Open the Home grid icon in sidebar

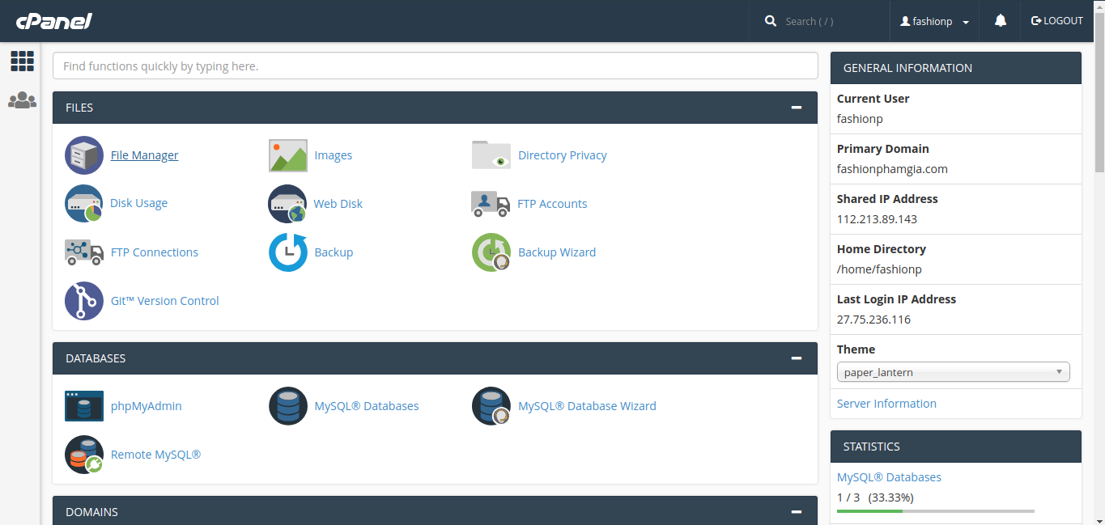click(x=22, y=61)
